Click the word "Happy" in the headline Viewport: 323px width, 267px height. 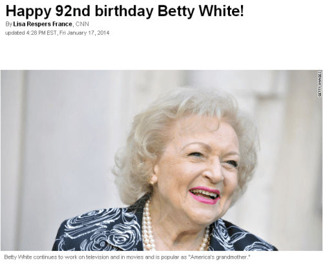pyautogui.click(x=28, y=11)
